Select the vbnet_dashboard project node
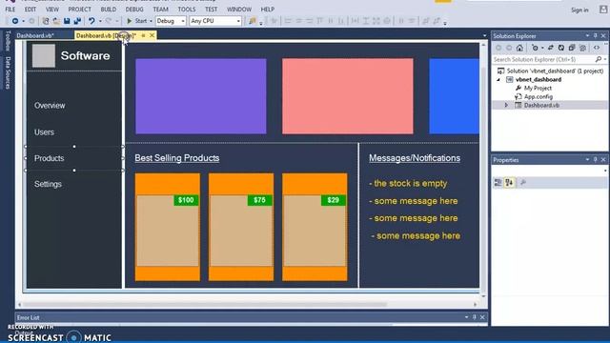Image resolution: width=610 pixels, height=343 pixels. [539, 79]
